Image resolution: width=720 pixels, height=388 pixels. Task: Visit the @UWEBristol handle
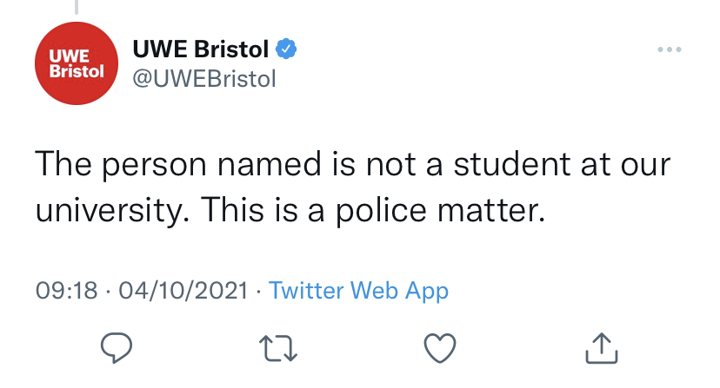[204, 79]
